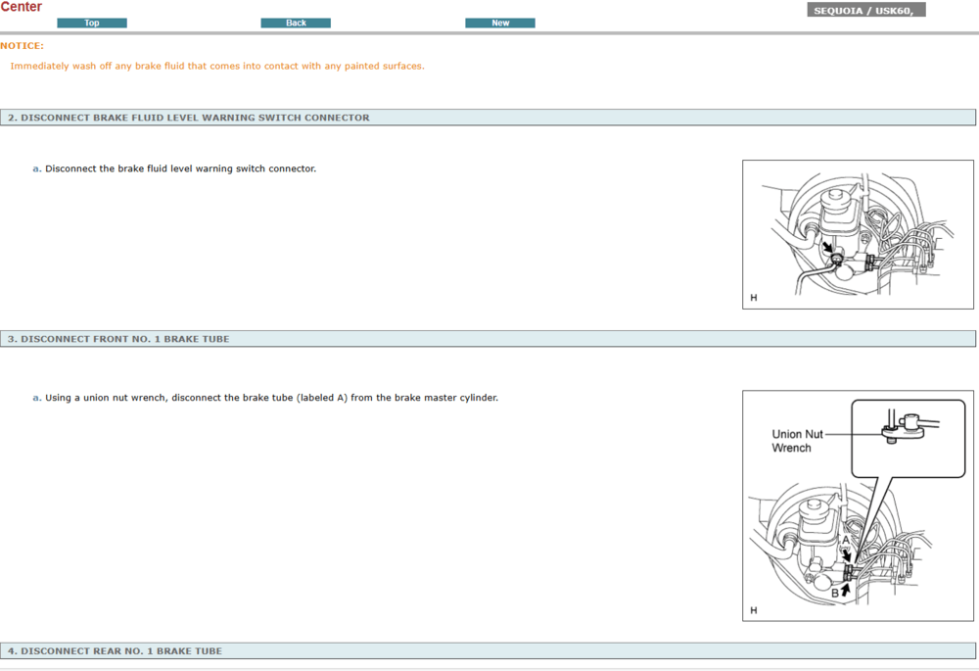Click the arrow labeled B in diagram

click(x=844, y=590)
